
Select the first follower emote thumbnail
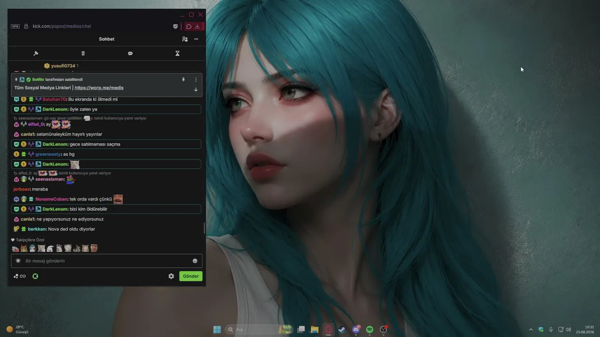click(15, 249)
